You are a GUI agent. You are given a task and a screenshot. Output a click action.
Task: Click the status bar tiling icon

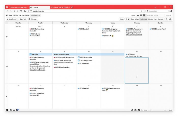tap(11, 110)
